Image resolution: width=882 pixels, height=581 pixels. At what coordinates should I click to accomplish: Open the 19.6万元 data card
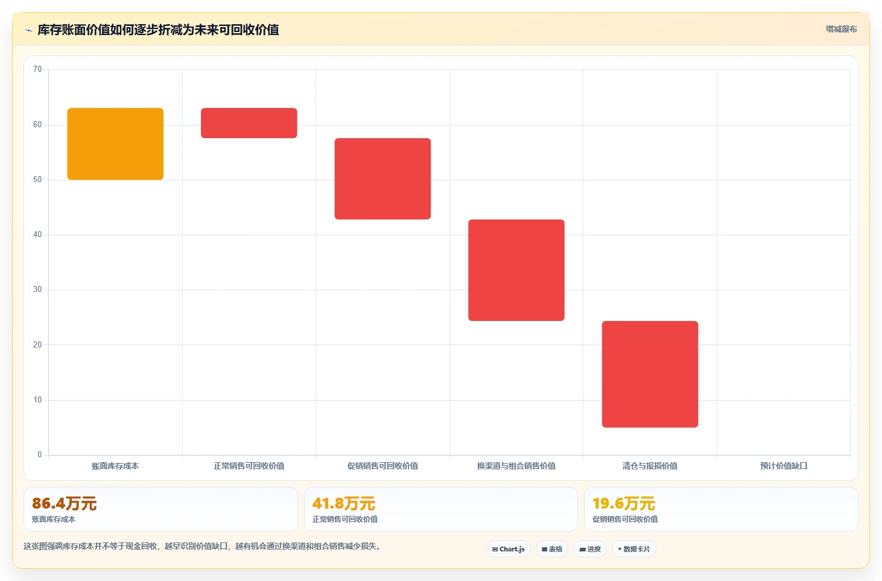tap(721, 509)
